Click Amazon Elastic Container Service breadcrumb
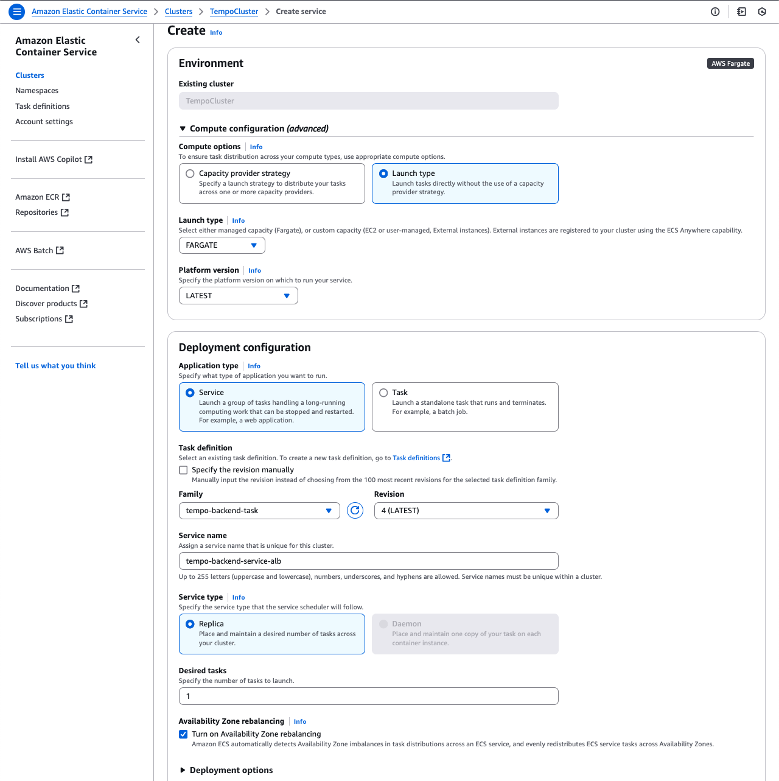This screenshot has height=781, width=779. coord(89,12)
